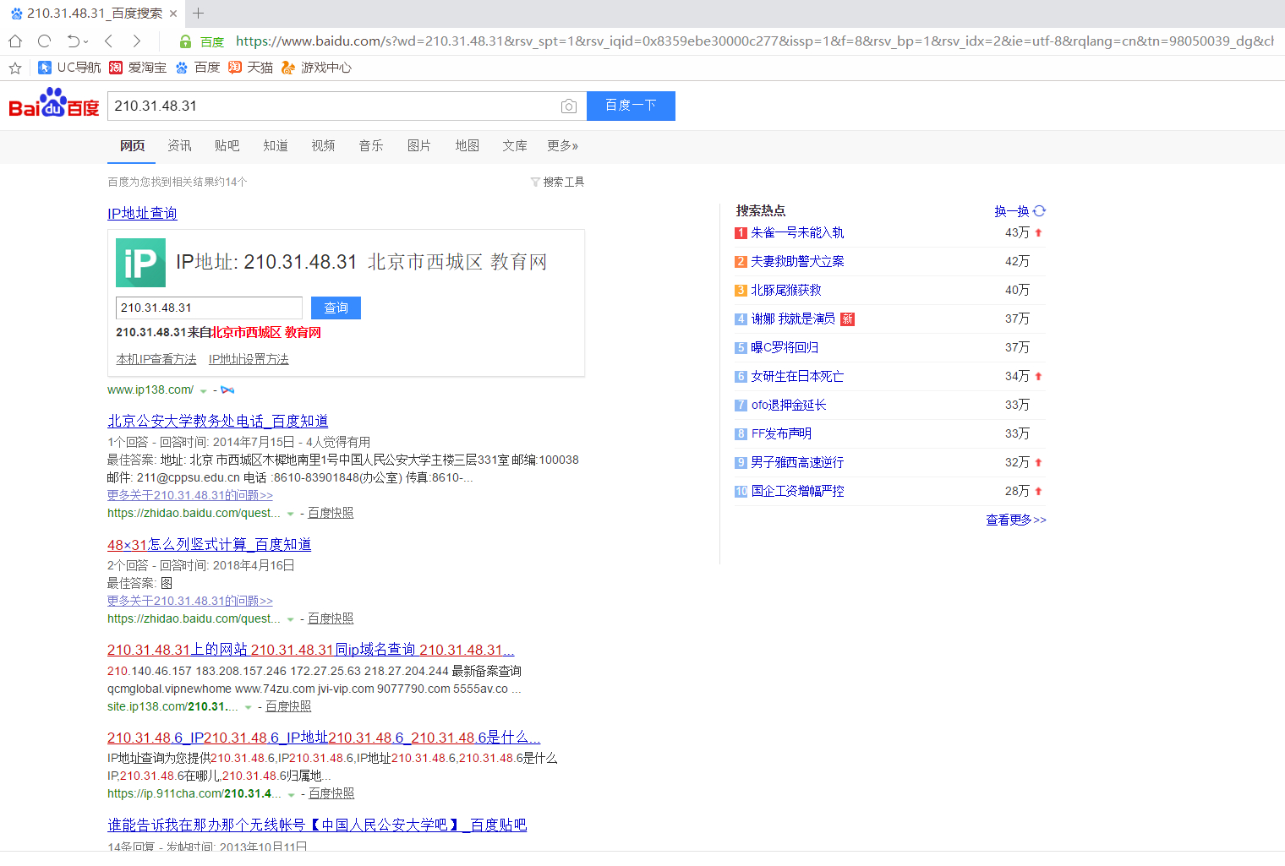This screenshot has width=1285, height=866.
Task: Focus the IP query input field
Action: point(209,308)
